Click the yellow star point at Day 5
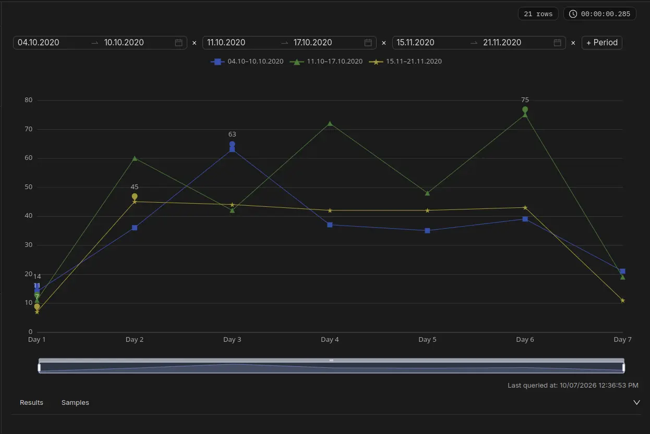 point(427,210)
